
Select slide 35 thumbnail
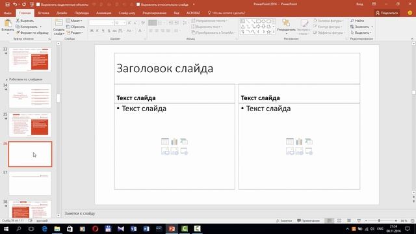point(30,125)
